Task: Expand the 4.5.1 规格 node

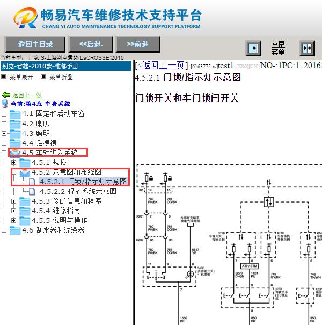Action: point(13,162)
